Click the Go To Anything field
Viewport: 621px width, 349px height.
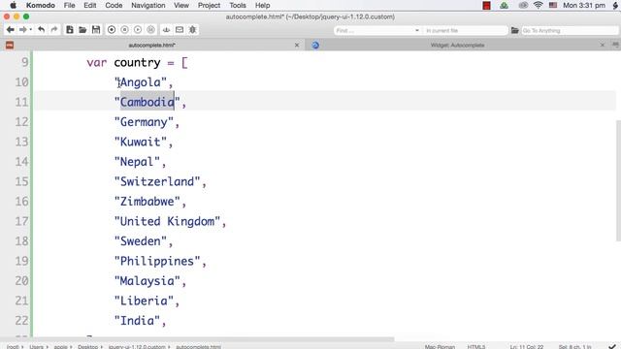tap(570, 30)
